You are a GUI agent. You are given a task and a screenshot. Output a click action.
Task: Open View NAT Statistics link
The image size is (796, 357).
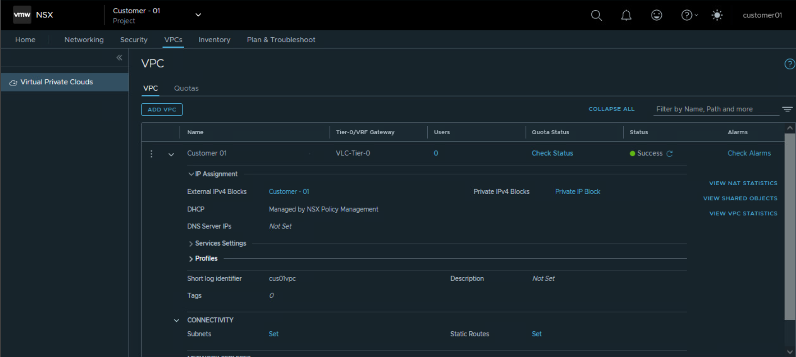[743, 183]
